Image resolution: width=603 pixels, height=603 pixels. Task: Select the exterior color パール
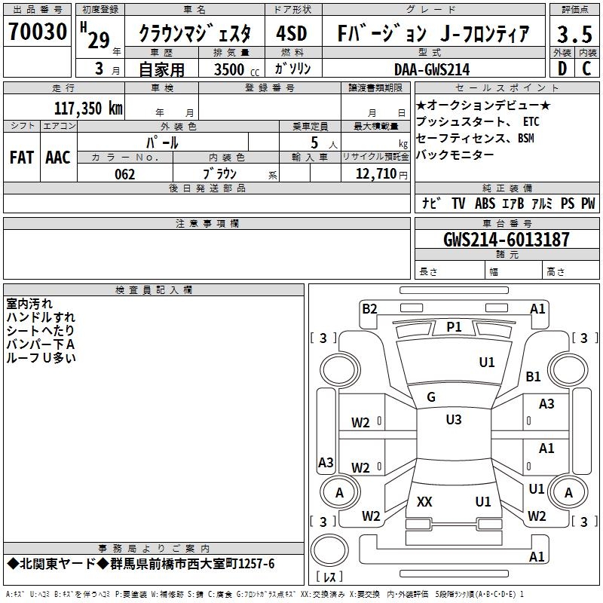click(x=162, y=142)
